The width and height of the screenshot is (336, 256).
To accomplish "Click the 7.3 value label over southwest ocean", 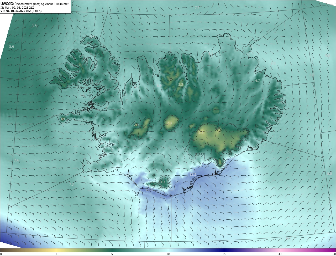I will 71,185.
